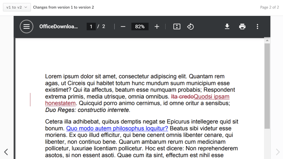Select the 82% zoom level field
Screen dimensions: 283x159
[140, 26]
